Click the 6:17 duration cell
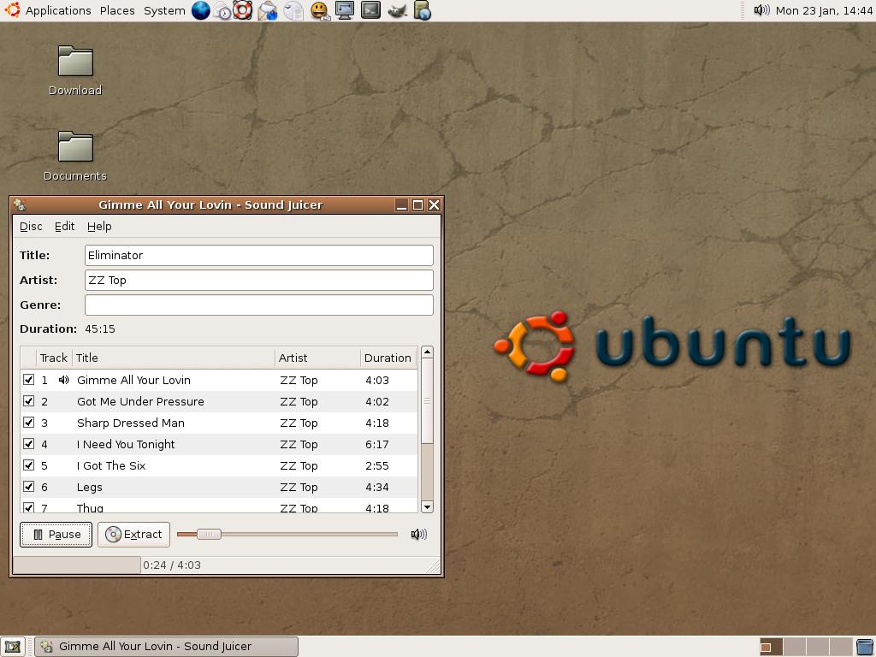876x657 pixels. (377, 444)
